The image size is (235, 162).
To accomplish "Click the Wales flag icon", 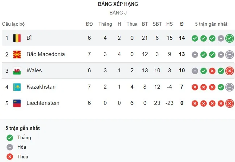I will click(x=17, y=71).
